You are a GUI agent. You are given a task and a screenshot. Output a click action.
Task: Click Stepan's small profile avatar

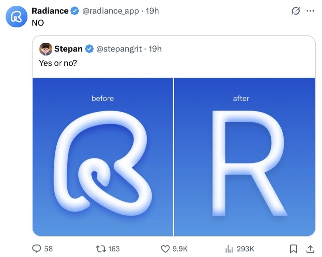point(46,49)
